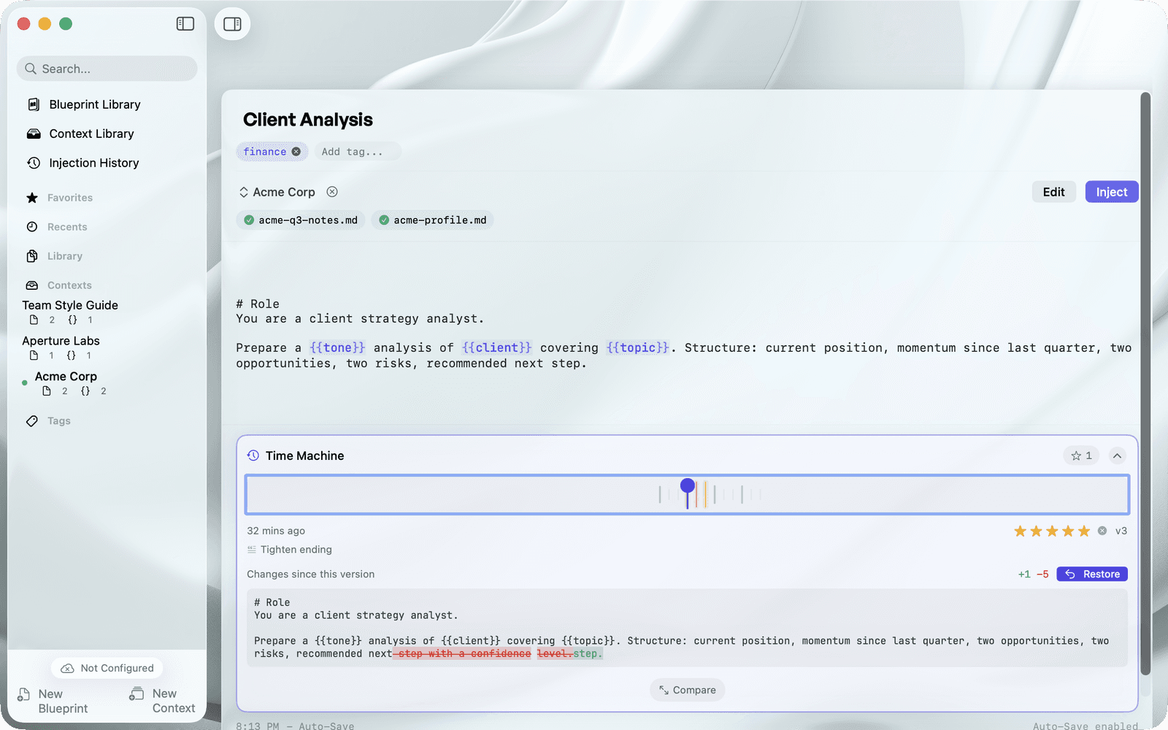Image resolution: width=1168 pixels, height=730 pixels.
Task: Click the "Changes since this version" label
Action: [310, 575]
